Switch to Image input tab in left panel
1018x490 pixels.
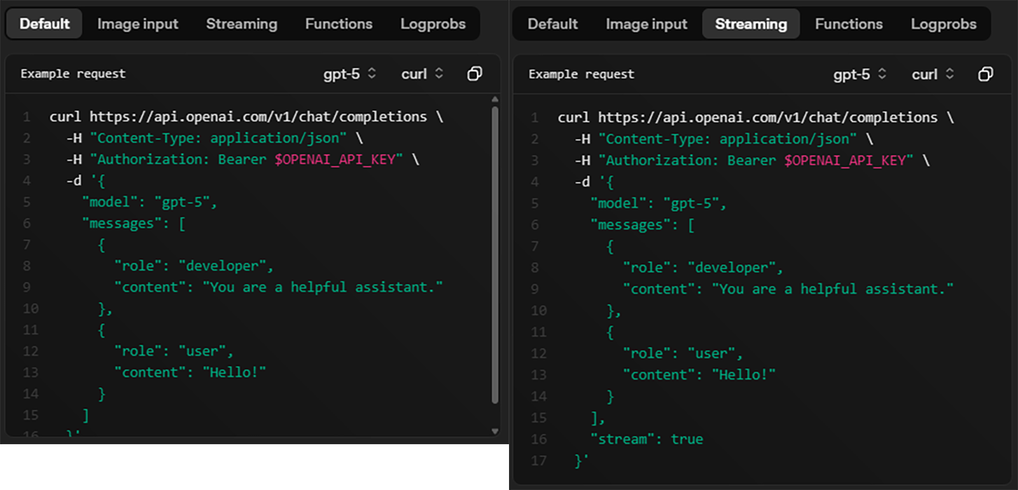(137, 24)
